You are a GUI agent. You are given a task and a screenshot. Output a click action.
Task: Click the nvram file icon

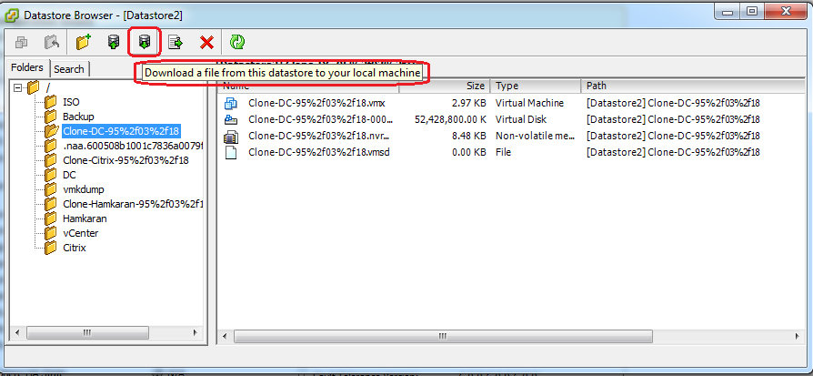pos(230,137)
